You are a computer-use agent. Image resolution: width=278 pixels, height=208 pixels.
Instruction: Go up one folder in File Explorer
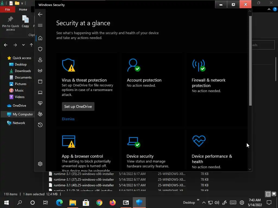[x=31, y=45]
